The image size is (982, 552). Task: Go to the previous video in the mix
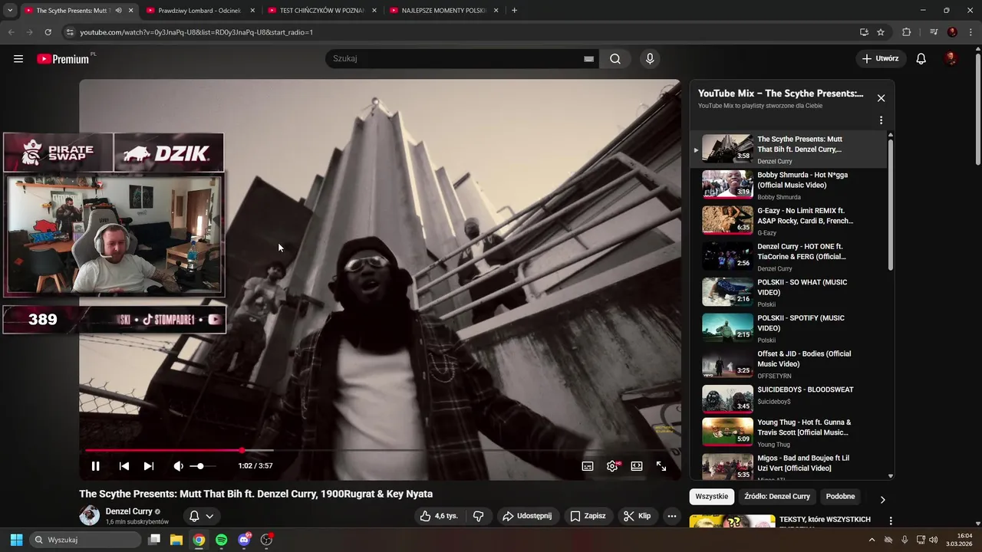[x=124, y=466]
